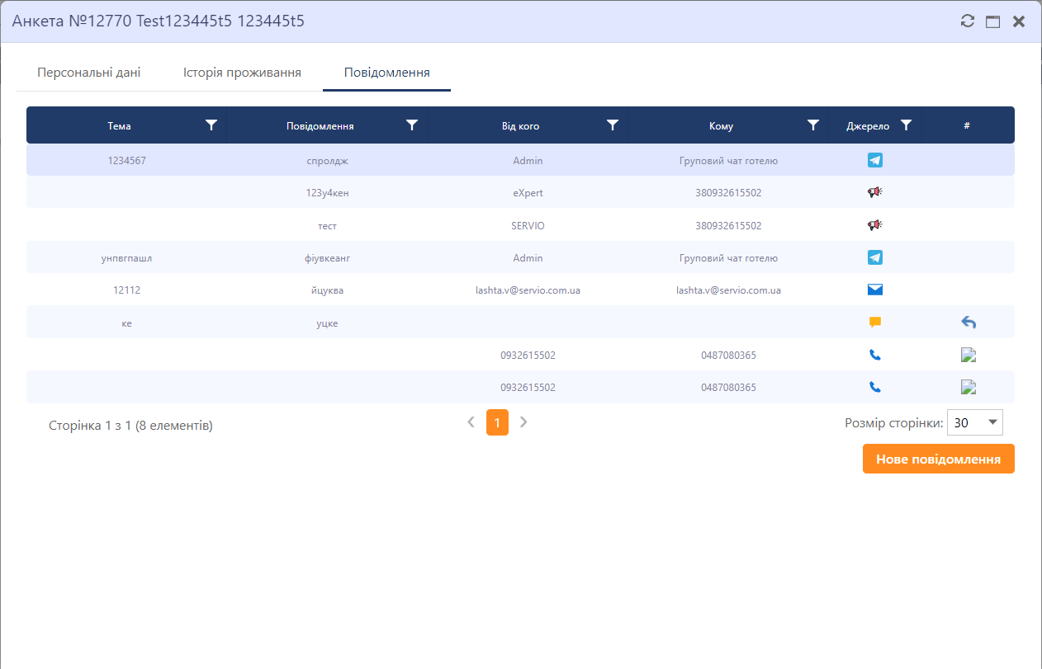The width and height of the screenshot is (1042, 669).
Task: Switch to the Персональні дані tab
Action: (88, 73)
